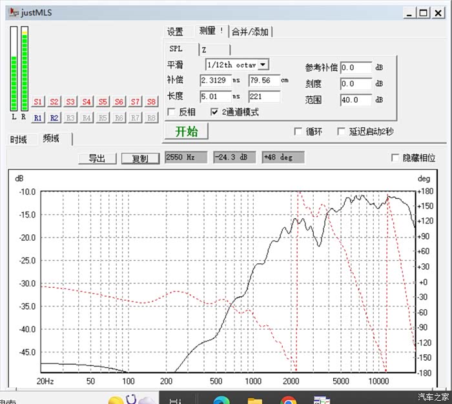Image resolution: width=452 pixels, height=404 pixels.
Task: Click the green 开始 start button
Action: tap(187, 131)
